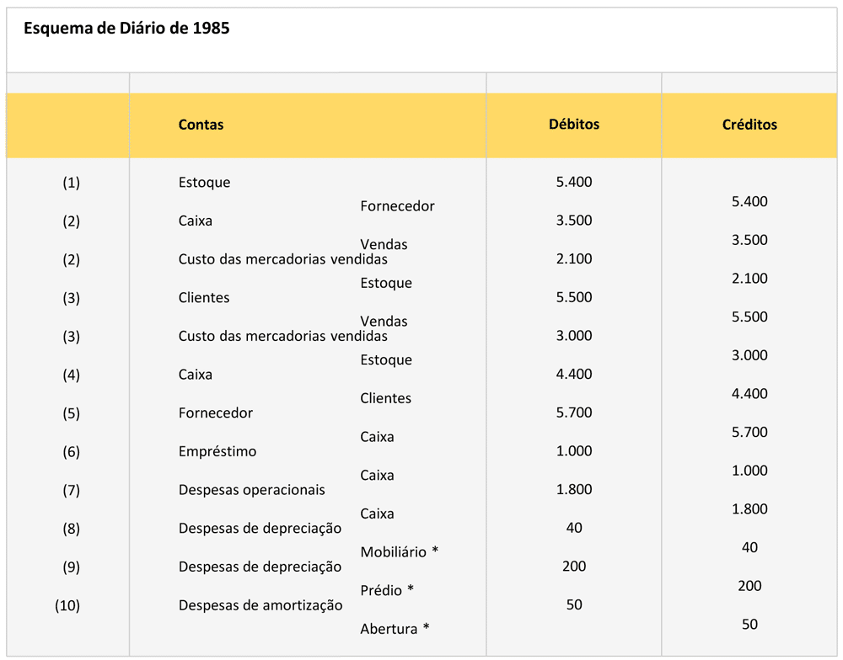Viewport: 843px width, 660px height.
Task: Click the 5.700 value in Débitos column
Action: 573,412
